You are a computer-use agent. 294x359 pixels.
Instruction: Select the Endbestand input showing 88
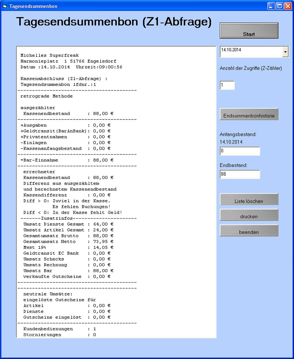click(x=240, y=174)
